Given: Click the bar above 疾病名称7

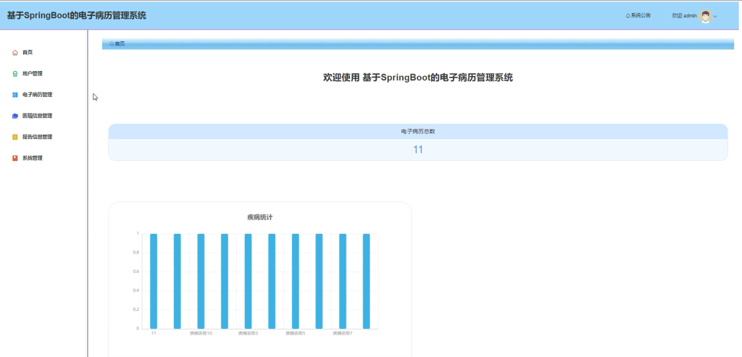Looking at the screenshot, I should click(343, 281).
